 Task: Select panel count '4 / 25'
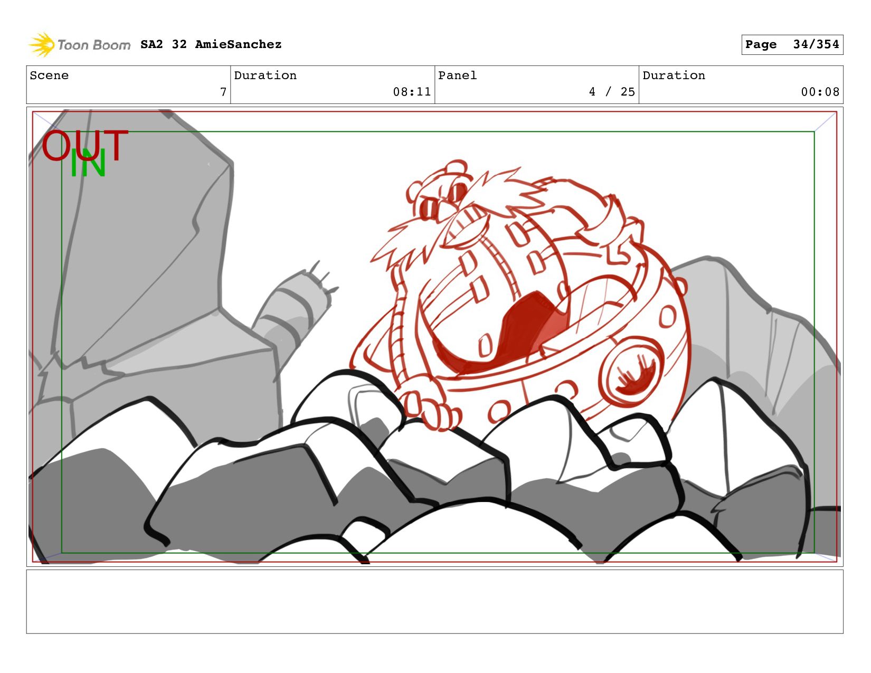612,92
